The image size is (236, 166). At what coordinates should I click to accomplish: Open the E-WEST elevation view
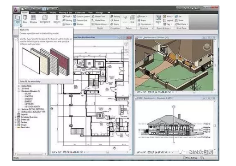(28, 101)
